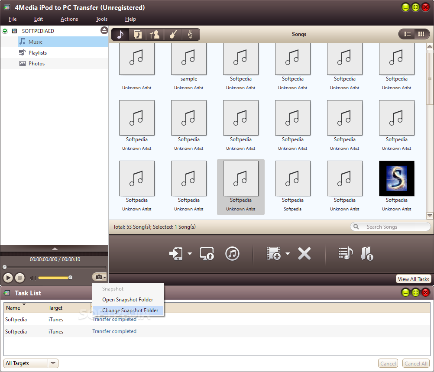This screenshot has width=434, height=372.
Task: Click the magnifier icon in search box
Action: coord(356,226)
